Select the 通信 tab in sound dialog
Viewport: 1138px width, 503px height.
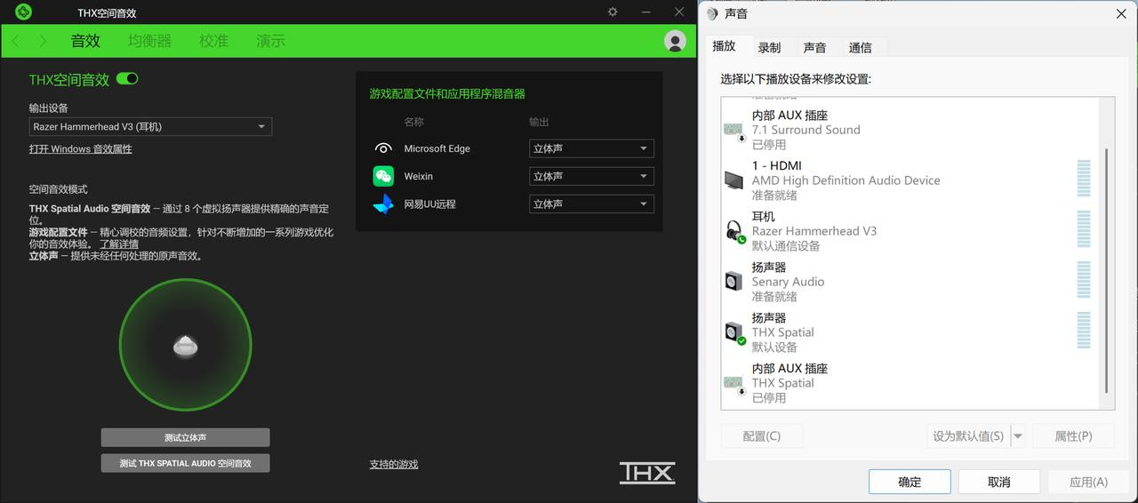pyautogui.click(x=861, y=48)
